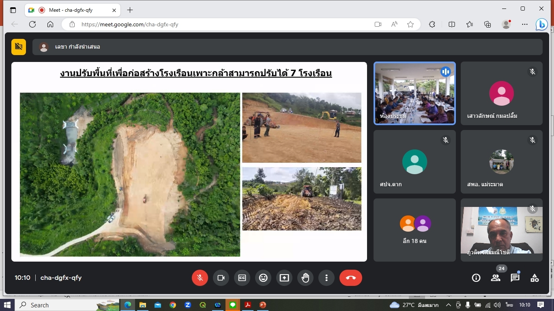Open the tab actions menu icon
Image resolution: width=554 pixels, height=311 pixels.
13,10
